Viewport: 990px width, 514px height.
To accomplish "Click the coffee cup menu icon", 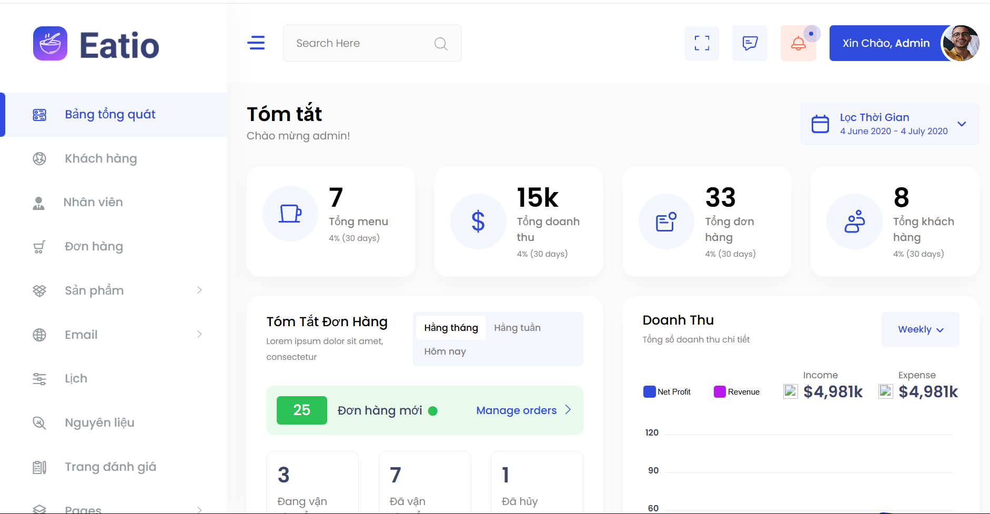I will (290, 214).
